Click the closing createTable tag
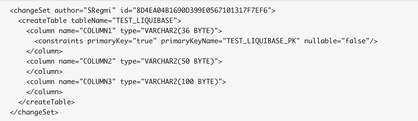The width and height of the screenshot is (418, 121). tap(46, 102)
